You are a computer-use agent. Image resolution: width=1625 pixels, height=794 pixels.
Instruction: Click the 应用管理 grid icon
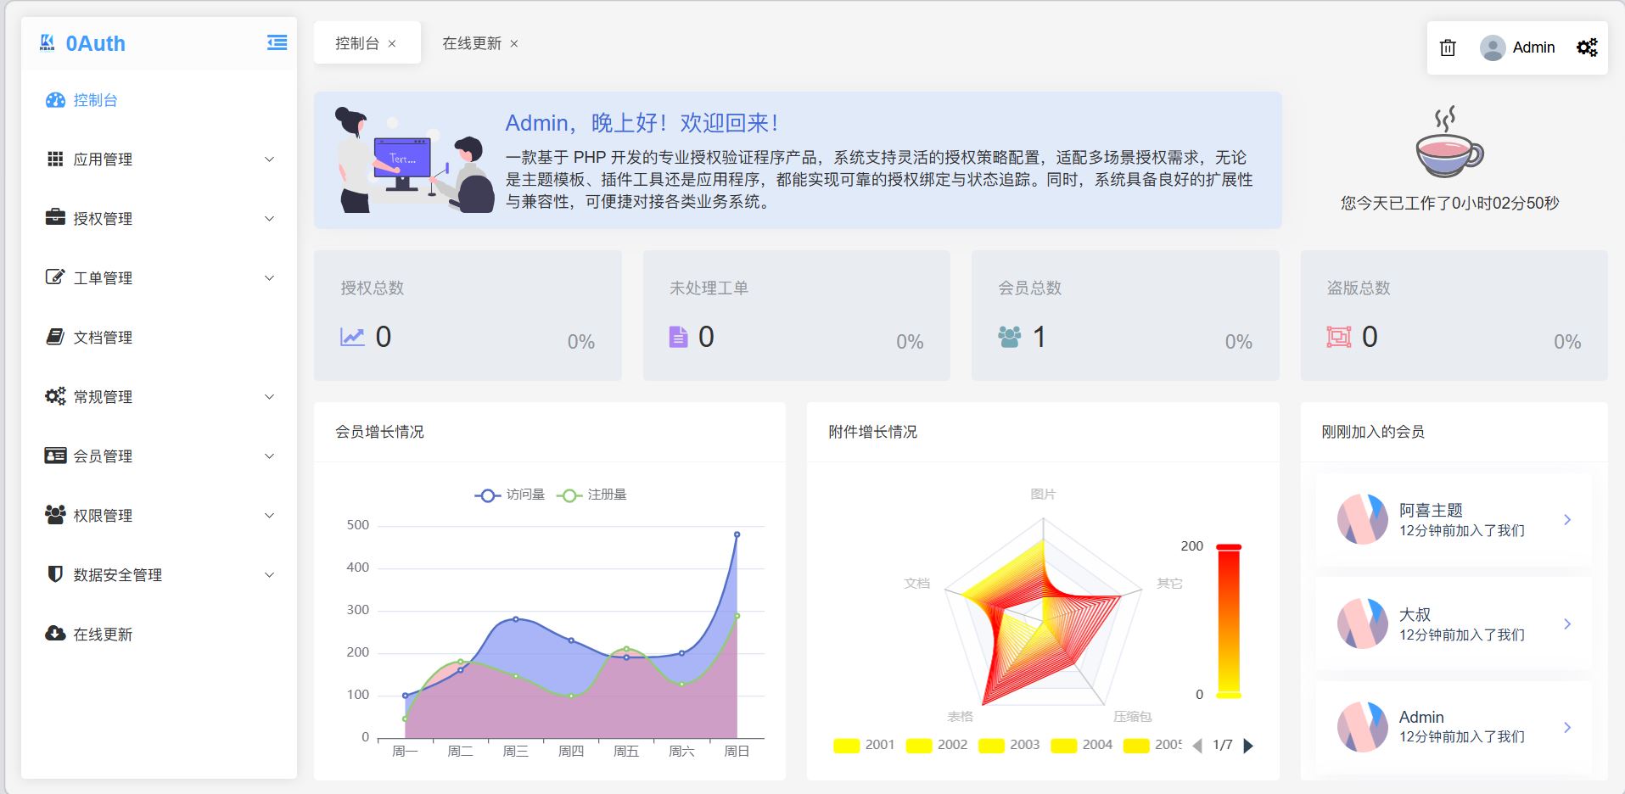[55, 159]
